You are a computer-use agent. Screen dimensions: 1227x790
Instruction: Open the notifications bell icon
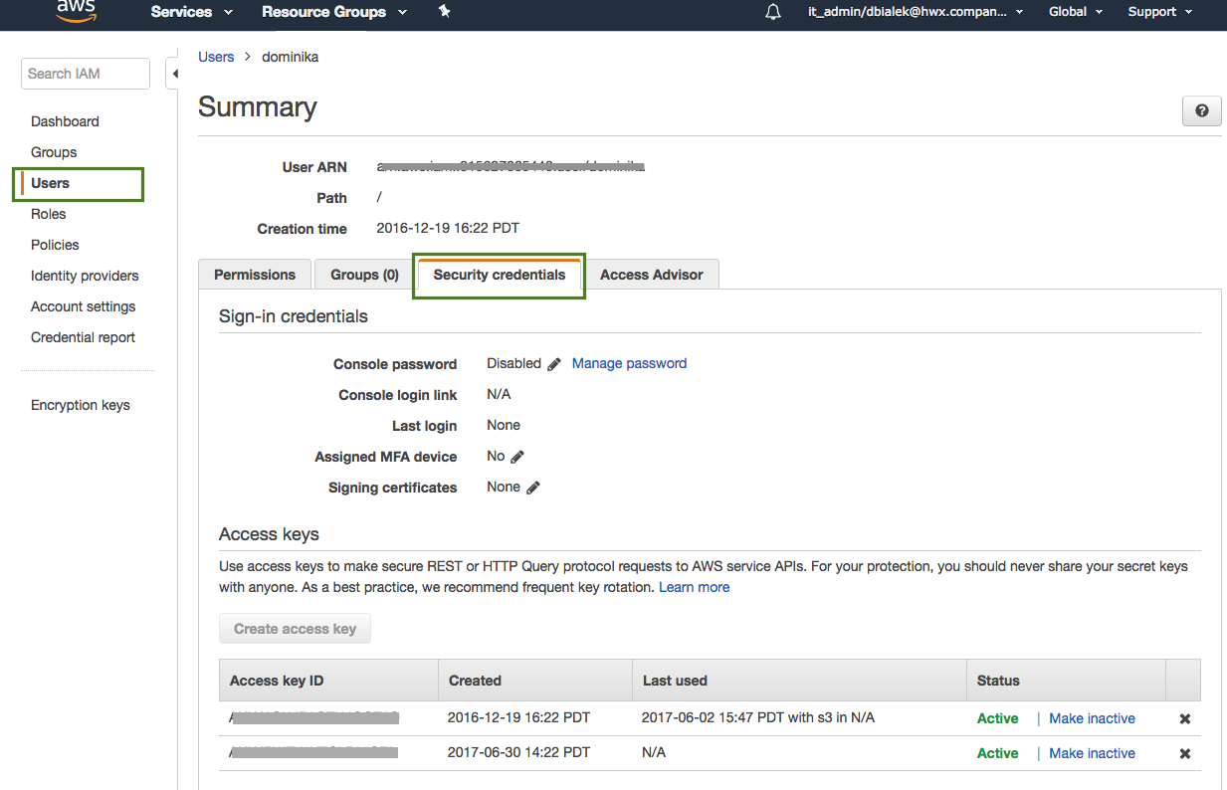click(773, 12)
